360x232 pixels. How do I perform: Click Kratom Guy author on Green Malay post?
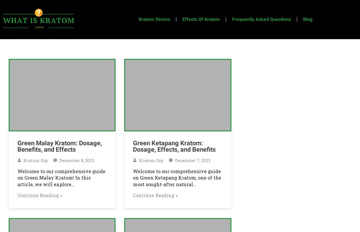36,160
